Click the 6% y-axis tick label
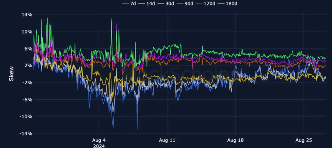The height and width of the screenshot is (148, 332). click(x=28, y=49)
